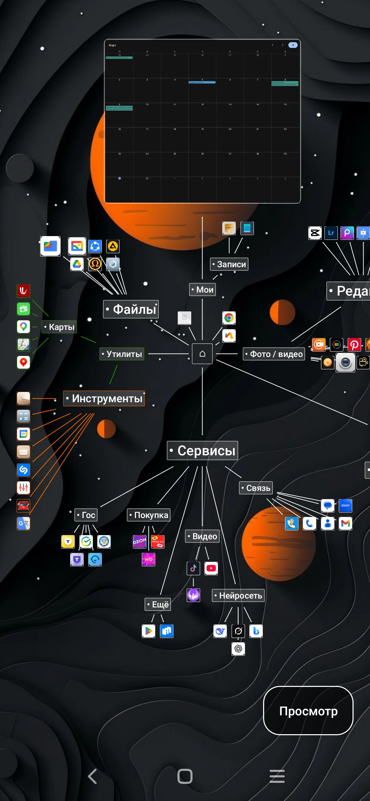Open the Windy red app icon

(x=23, y=291)
